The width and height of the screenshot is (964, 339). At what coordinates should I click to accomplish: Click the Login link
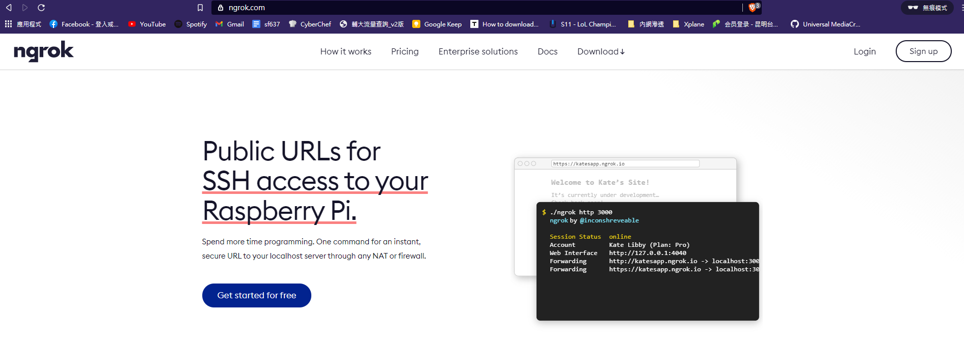tap(865, 51)
